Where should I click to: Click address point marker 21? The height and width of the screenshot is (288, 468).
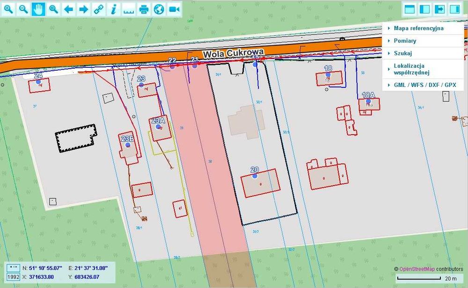tap(195, 66)
